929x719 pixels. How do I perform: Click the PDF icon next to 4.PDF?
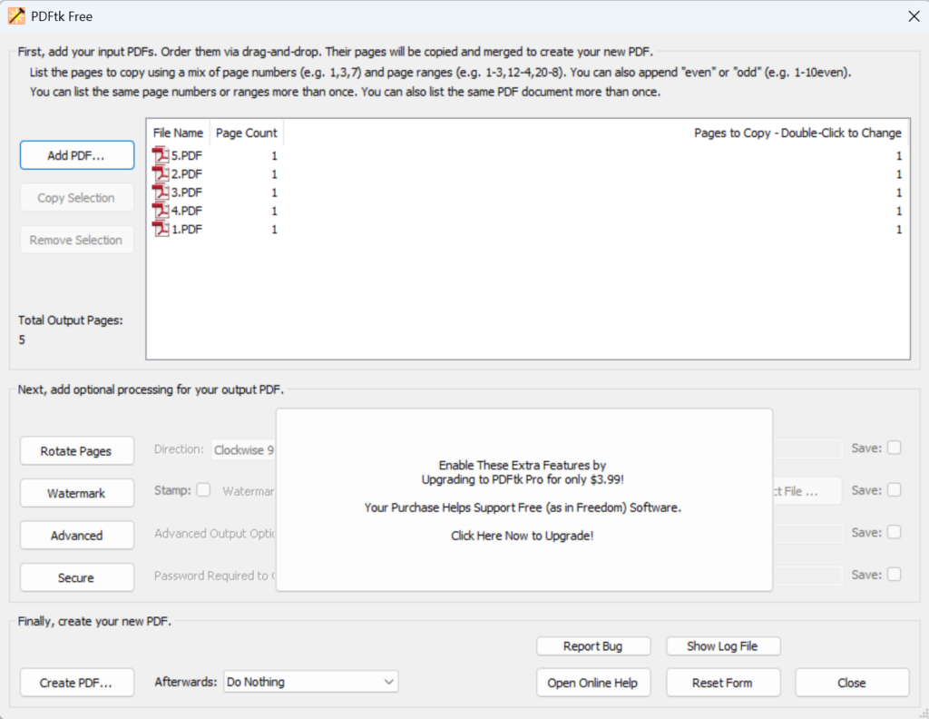(x=161, y=211)
